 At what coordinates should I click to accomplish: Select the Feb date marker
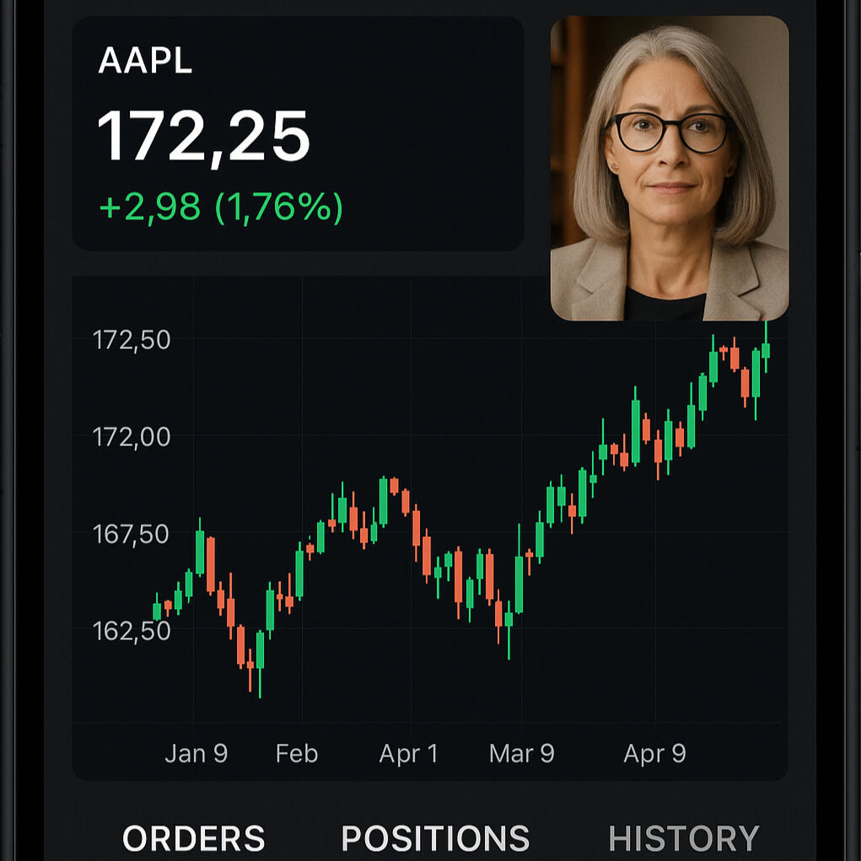point(297,753)
